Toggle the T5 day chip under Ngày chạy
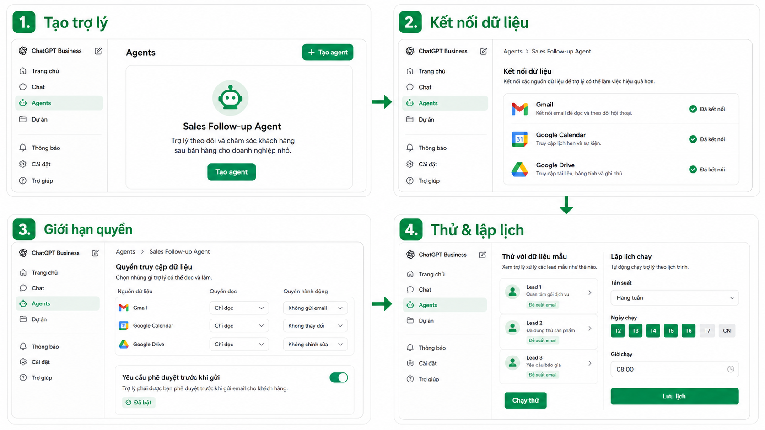Screen dimensions: 765x430 pyautogui.click(x=671, y=331)
